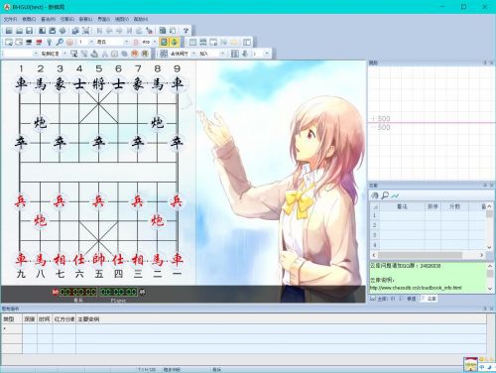Click the open file folder icon

point(19,31)
